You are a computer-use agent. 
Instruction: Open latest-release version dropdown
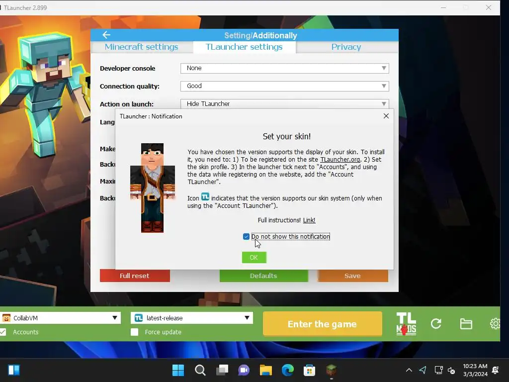click(x=192, y=318)
